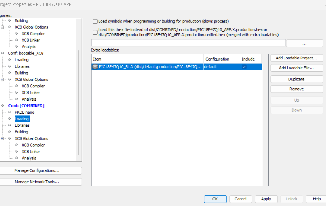Collapse the topmost XC8 Global Options node

point(3,27)
